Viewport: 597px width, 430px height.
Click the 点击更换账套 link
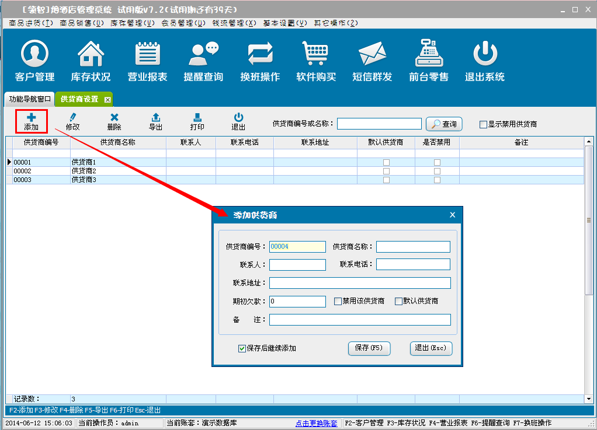point(316,423)
